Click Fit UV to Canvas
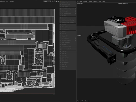 (68, 27)
